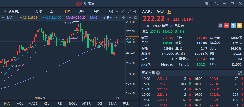Select the MACD indicator tab
This screenshot has width=244, height=107.
pyautogui.click(x=33, y=104)
